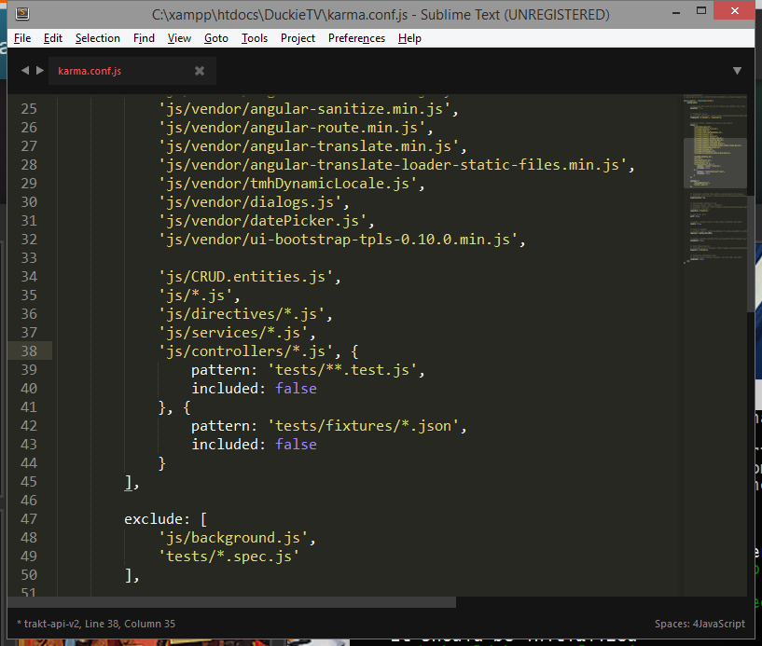
Task: Click the Sublime Text window icon
Action: tap(22, 14)
